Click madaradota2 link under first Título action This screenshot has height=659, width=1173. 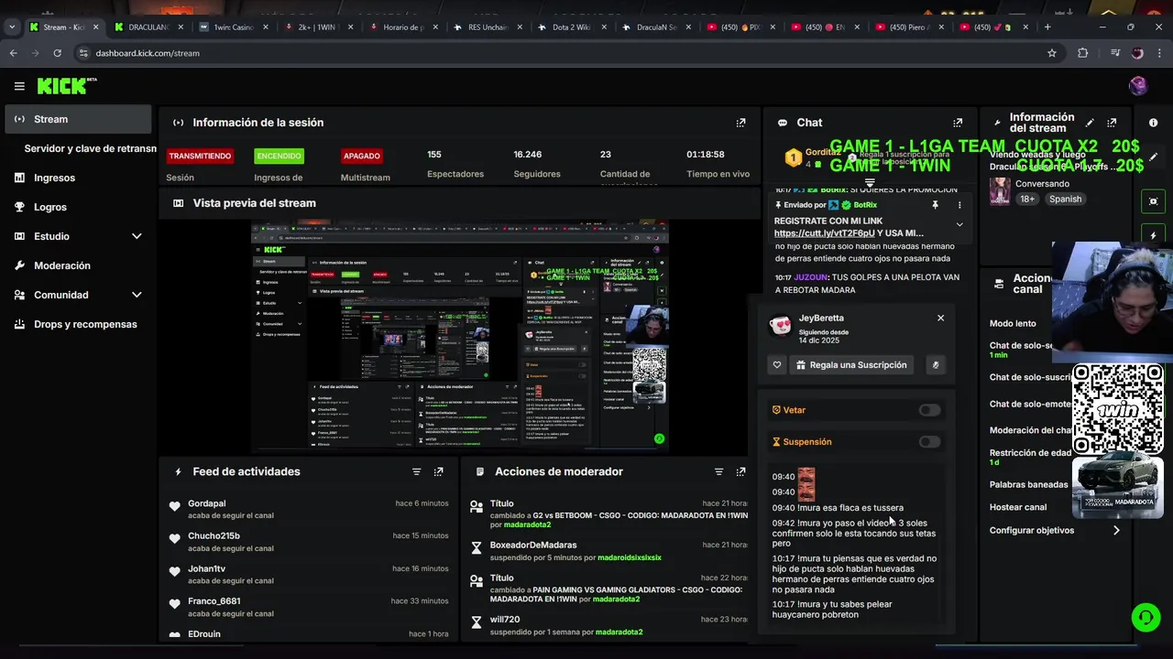coord(527,525)
